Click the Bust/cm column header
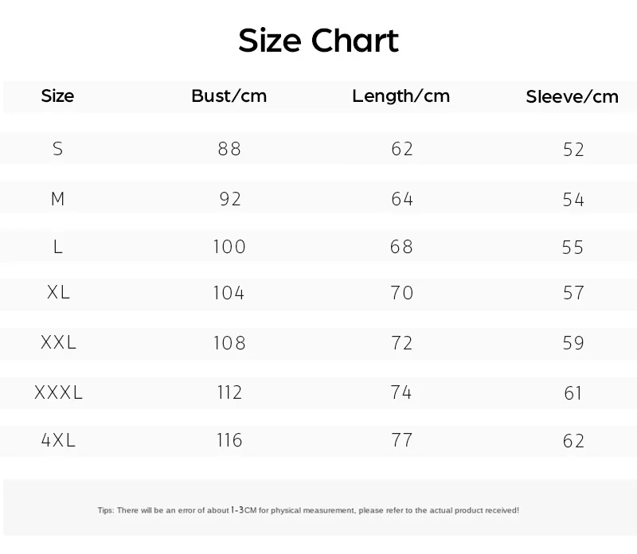 [229, 96]
